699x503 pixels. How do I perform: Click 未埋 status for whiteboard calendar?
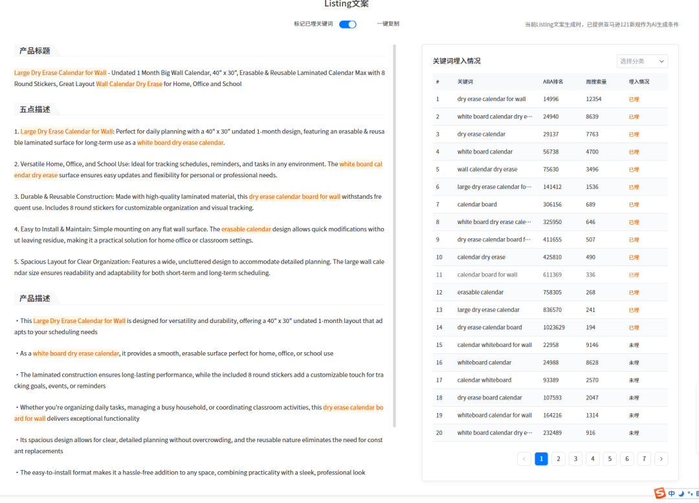pyautogui.click(x=633, y=363)
